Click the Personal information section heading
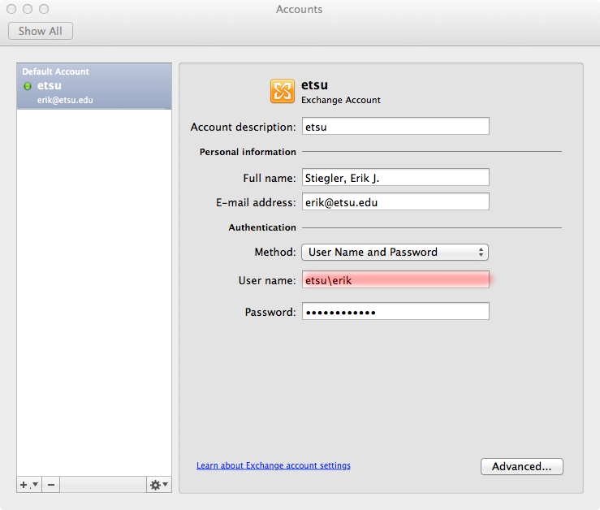Image resolution: width=600 pixels, height=510 pixels. pos(248,152)
